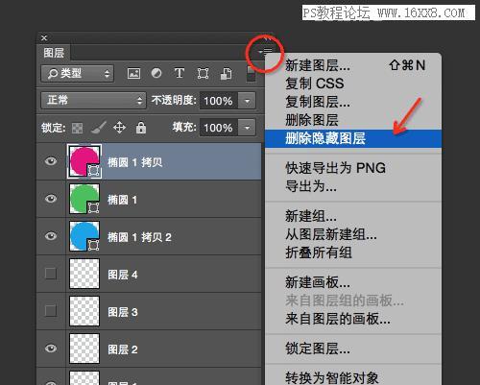Click the 图层 4 transparent thumbnail
This screenshot has height=385, width=480.
84,274
